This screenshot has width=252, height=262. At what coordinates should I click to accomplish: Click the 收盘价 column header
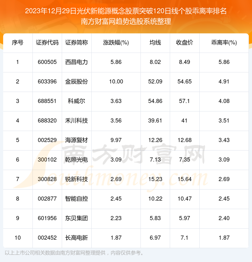(185, 43)
